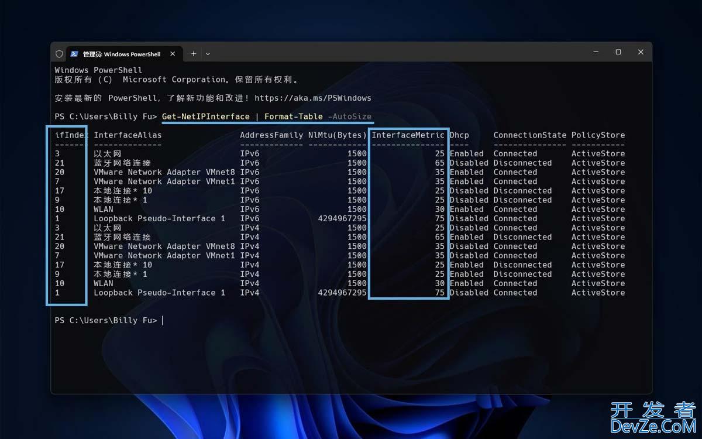Click VMware Network Adapter VMnet8 in IPv4 row
This screenshot has height=439, width=702.
coord(164,246)
